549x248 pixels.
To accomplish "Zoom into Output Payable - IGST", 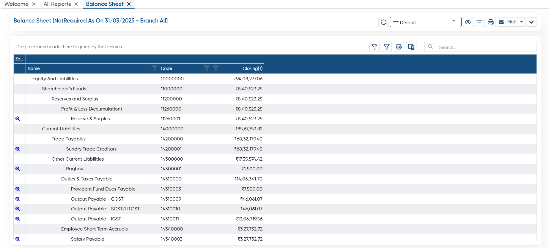I will [x=18, y=219].
